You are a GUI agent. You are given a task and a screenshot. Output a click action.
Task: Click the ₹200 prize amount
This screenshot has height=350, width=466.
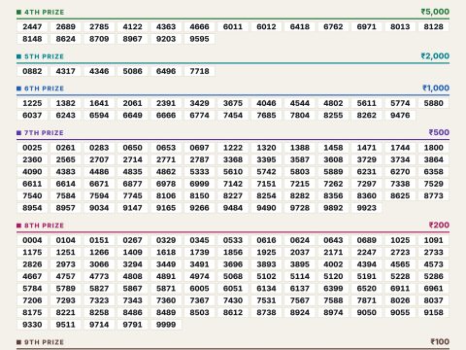[439, 225]
